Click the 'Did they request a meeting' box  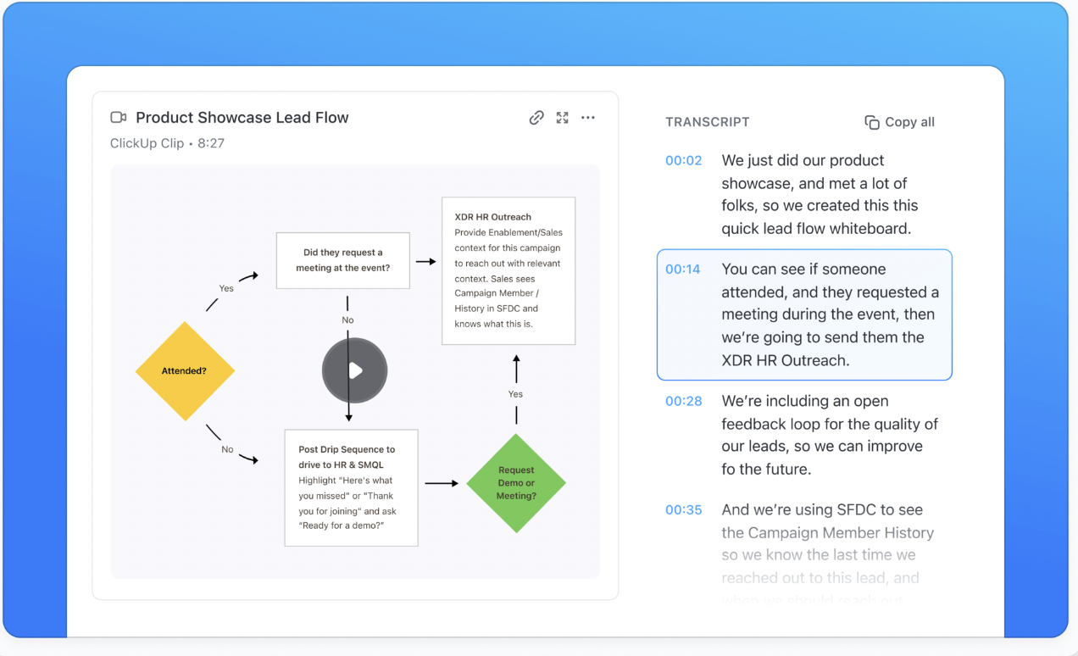click(343, 260)
